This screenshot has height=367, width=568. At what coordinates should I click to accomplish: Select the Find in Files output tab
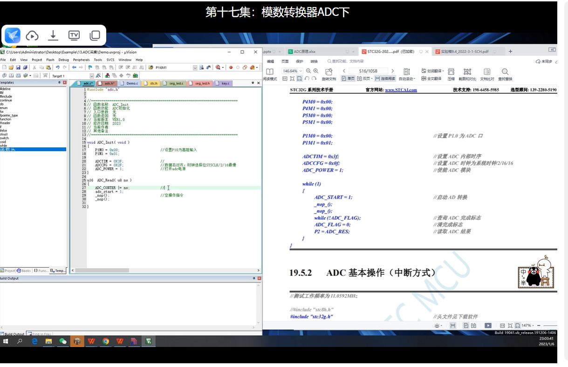tap(40, 334)
